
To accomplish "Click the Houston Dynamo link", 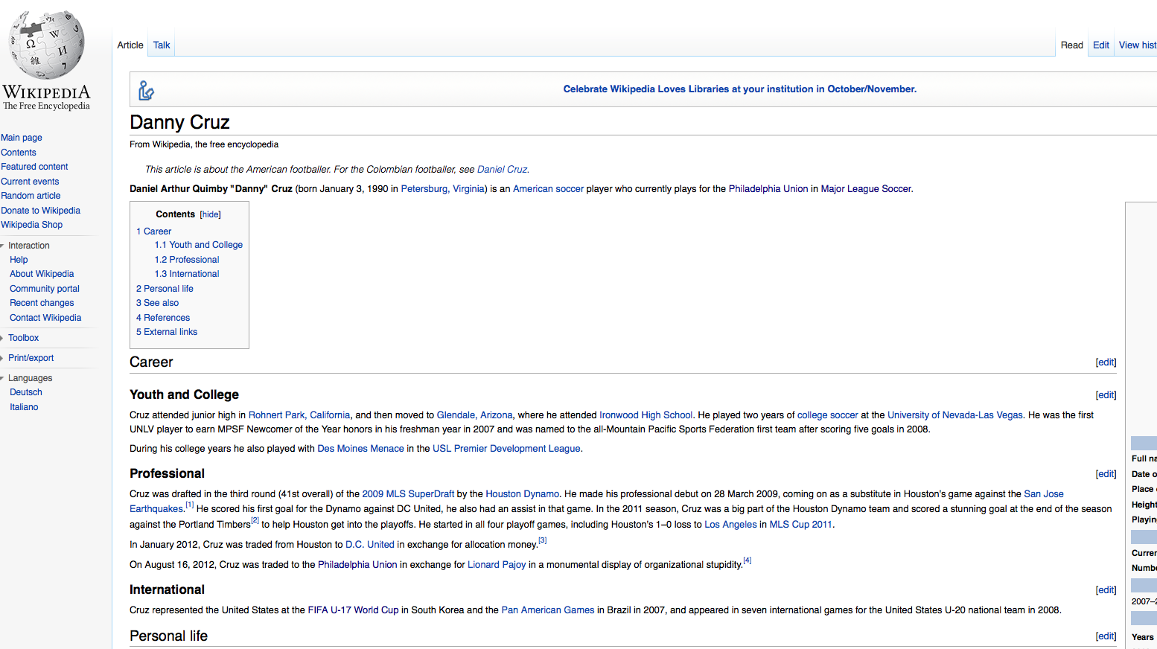I will tap(522, 494).
